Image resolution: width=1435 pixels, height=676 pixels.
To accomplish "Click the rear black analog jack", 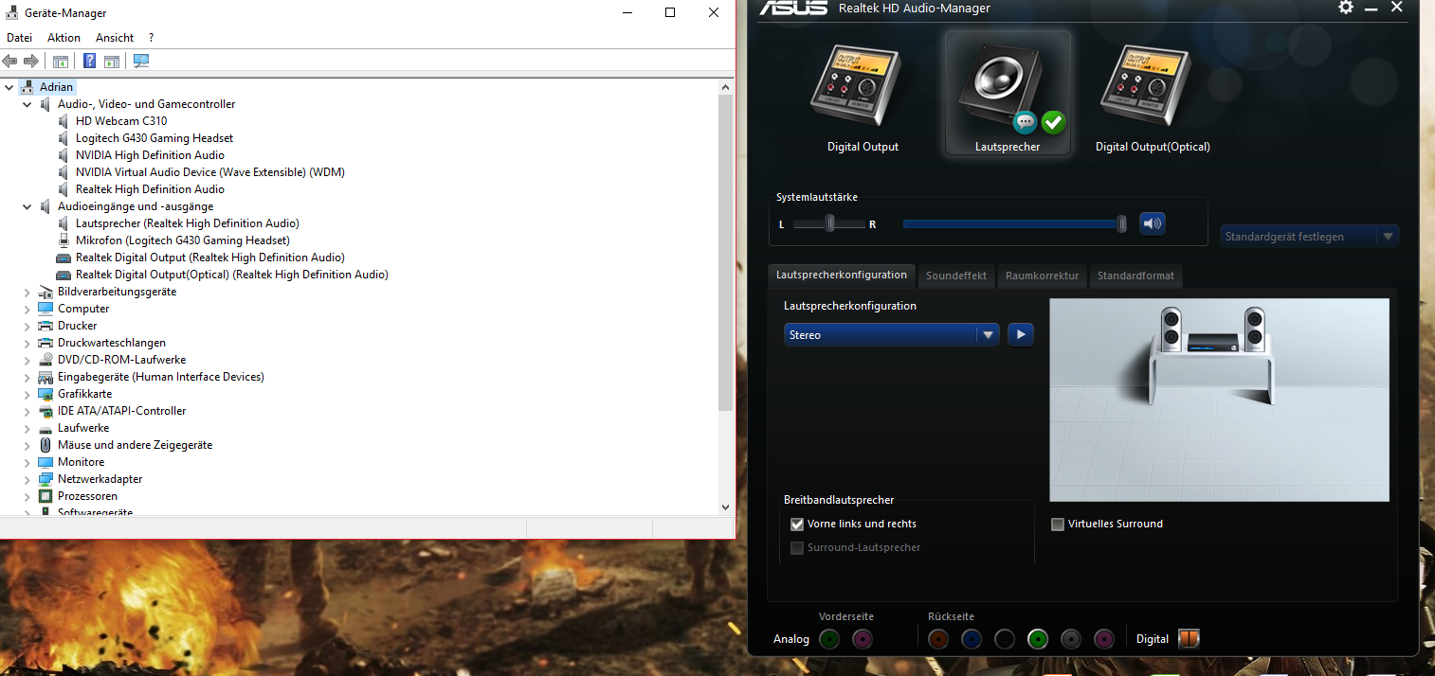I will (1005, 639).
